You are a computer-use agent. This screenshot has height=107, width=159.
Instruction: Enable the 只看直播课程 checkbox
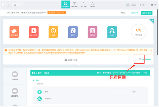coord(140,59)
